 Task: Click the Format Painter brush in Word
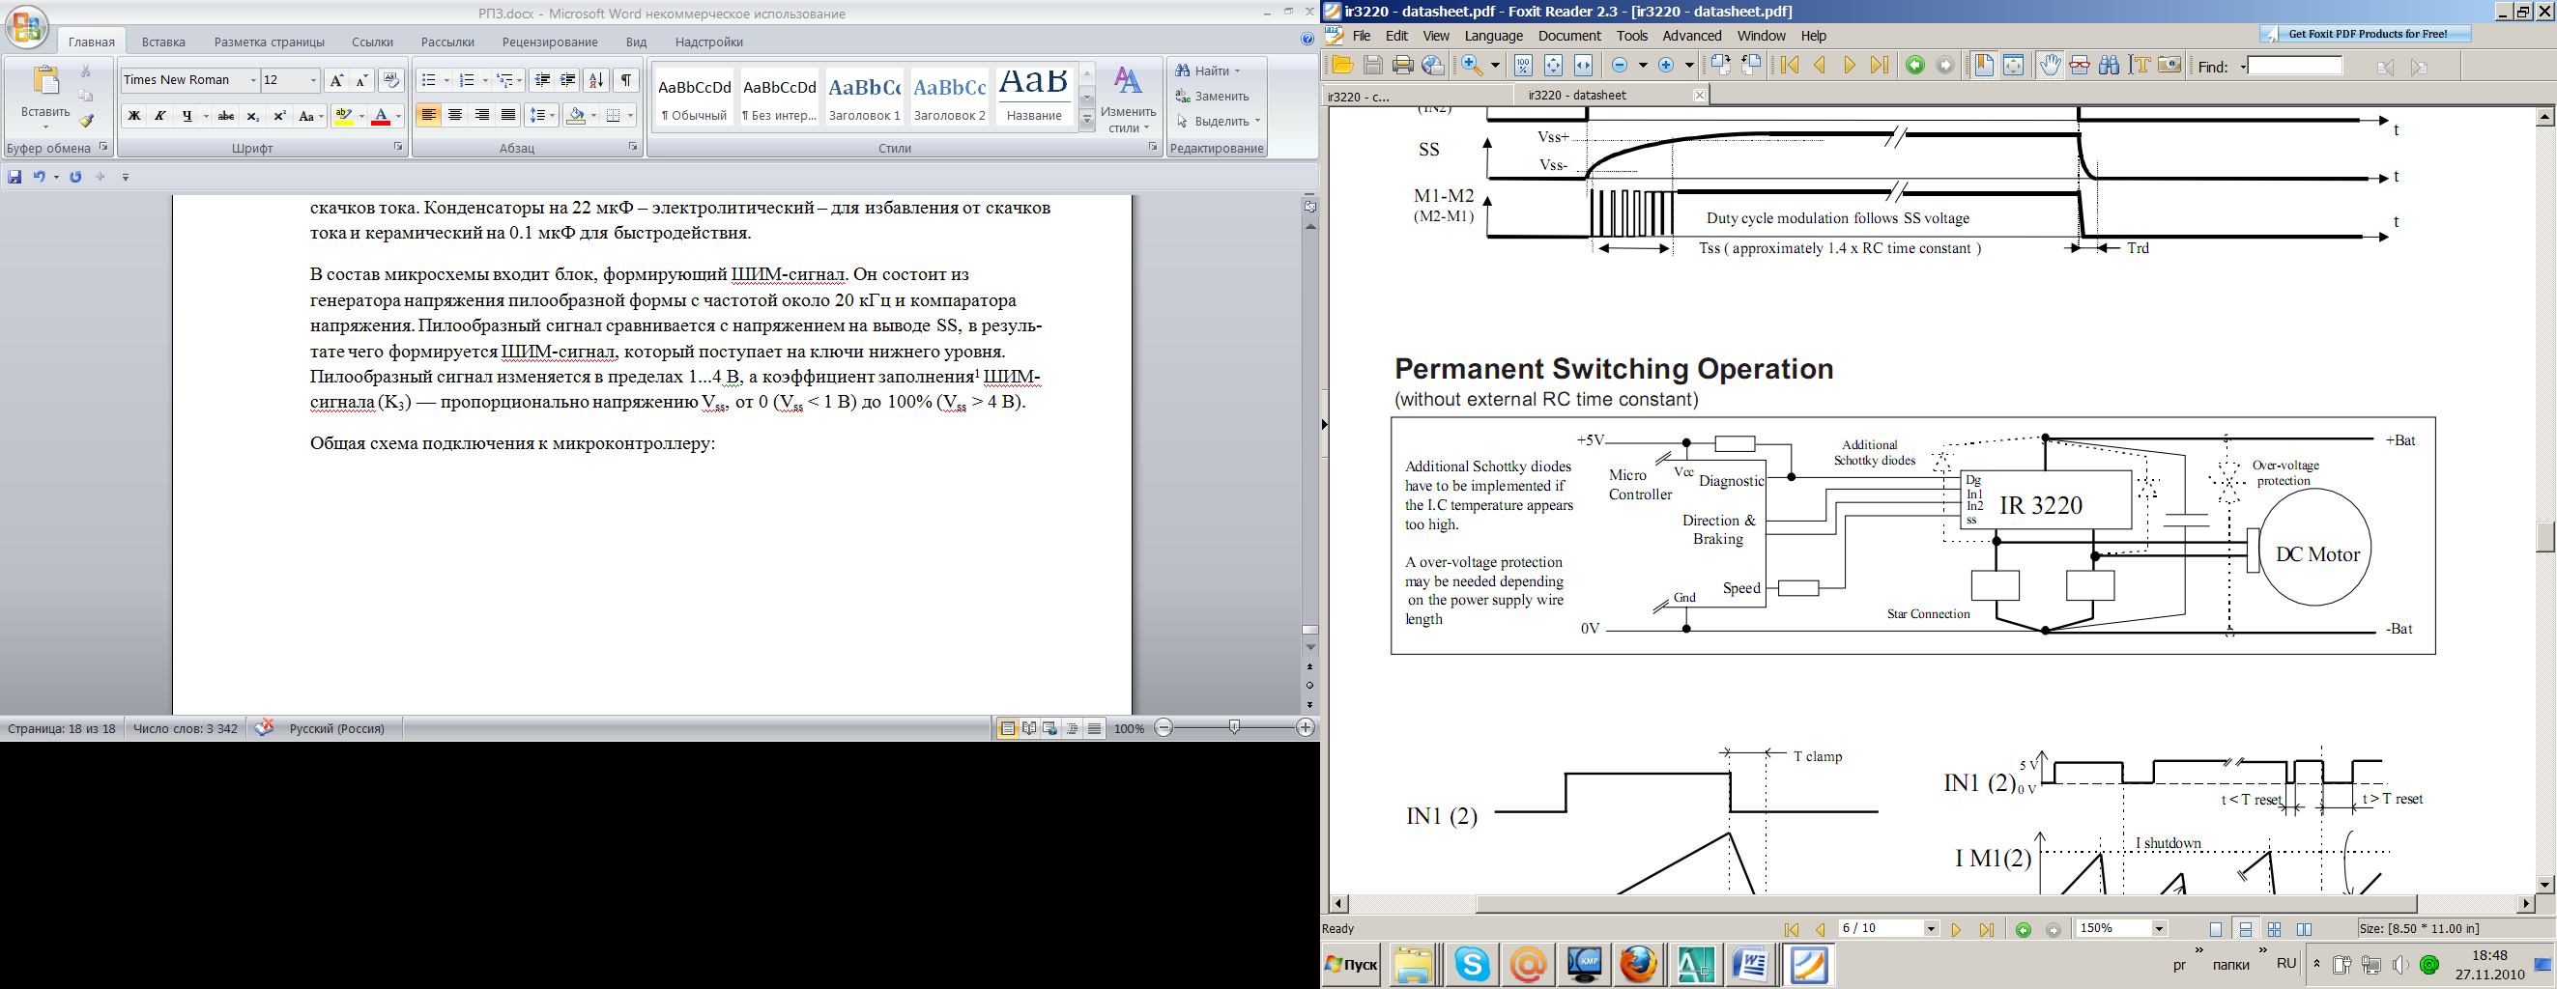(86, 121)
